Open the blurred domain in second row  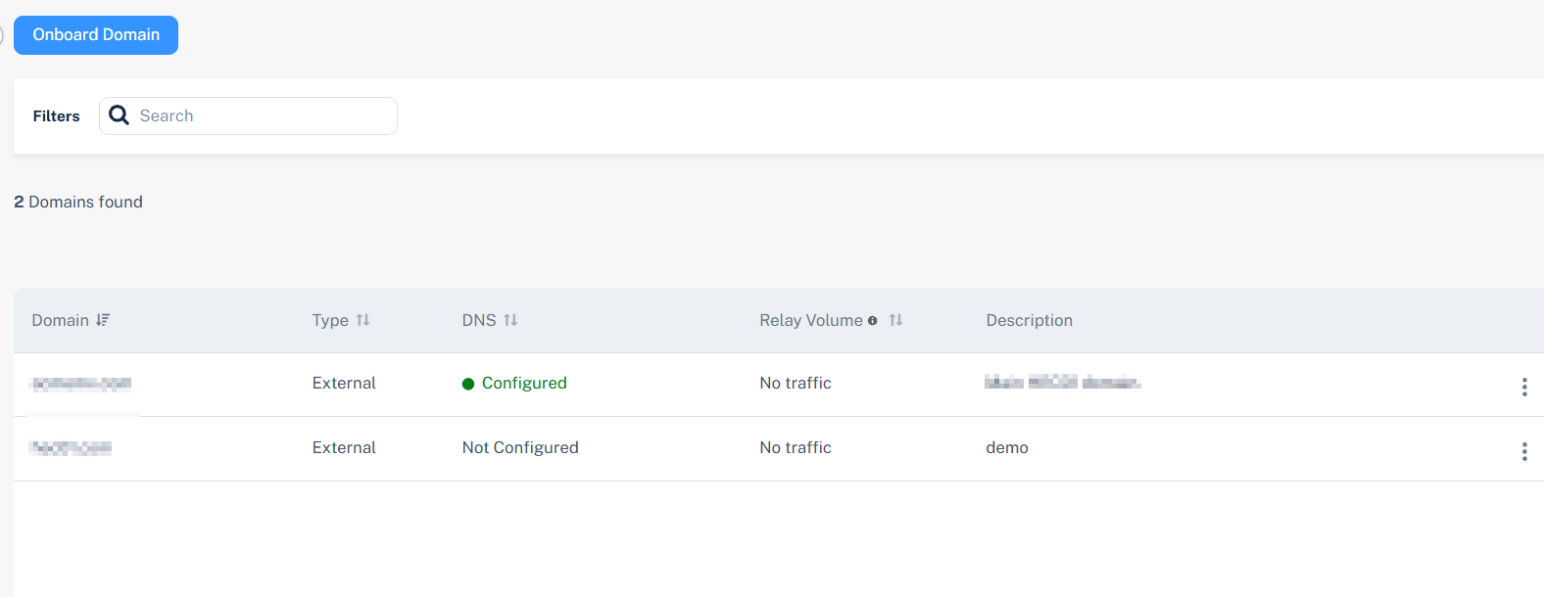click(x=71, y=448)
